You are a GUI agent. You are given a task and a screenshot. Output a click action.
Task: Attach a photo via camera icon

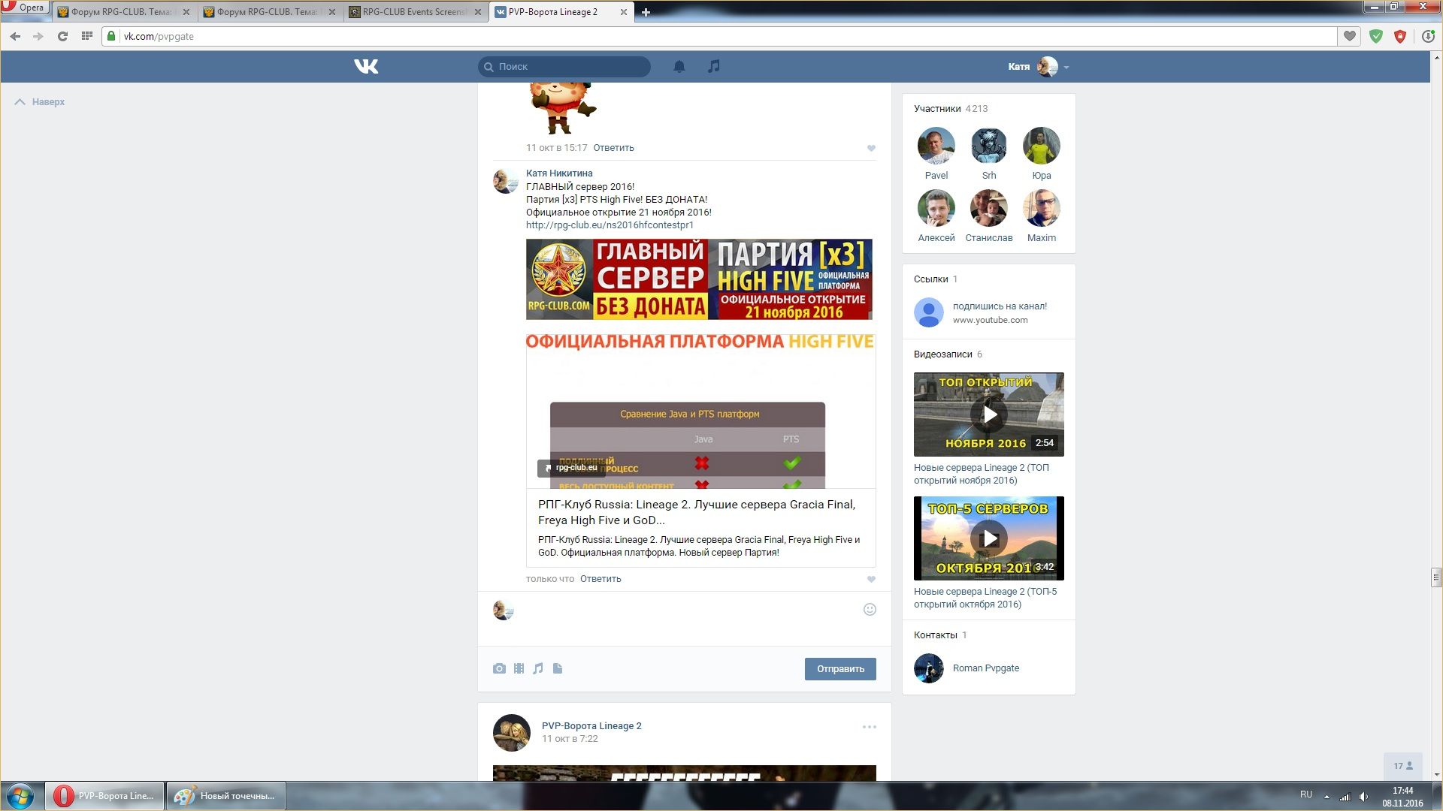tap(499, 668)
